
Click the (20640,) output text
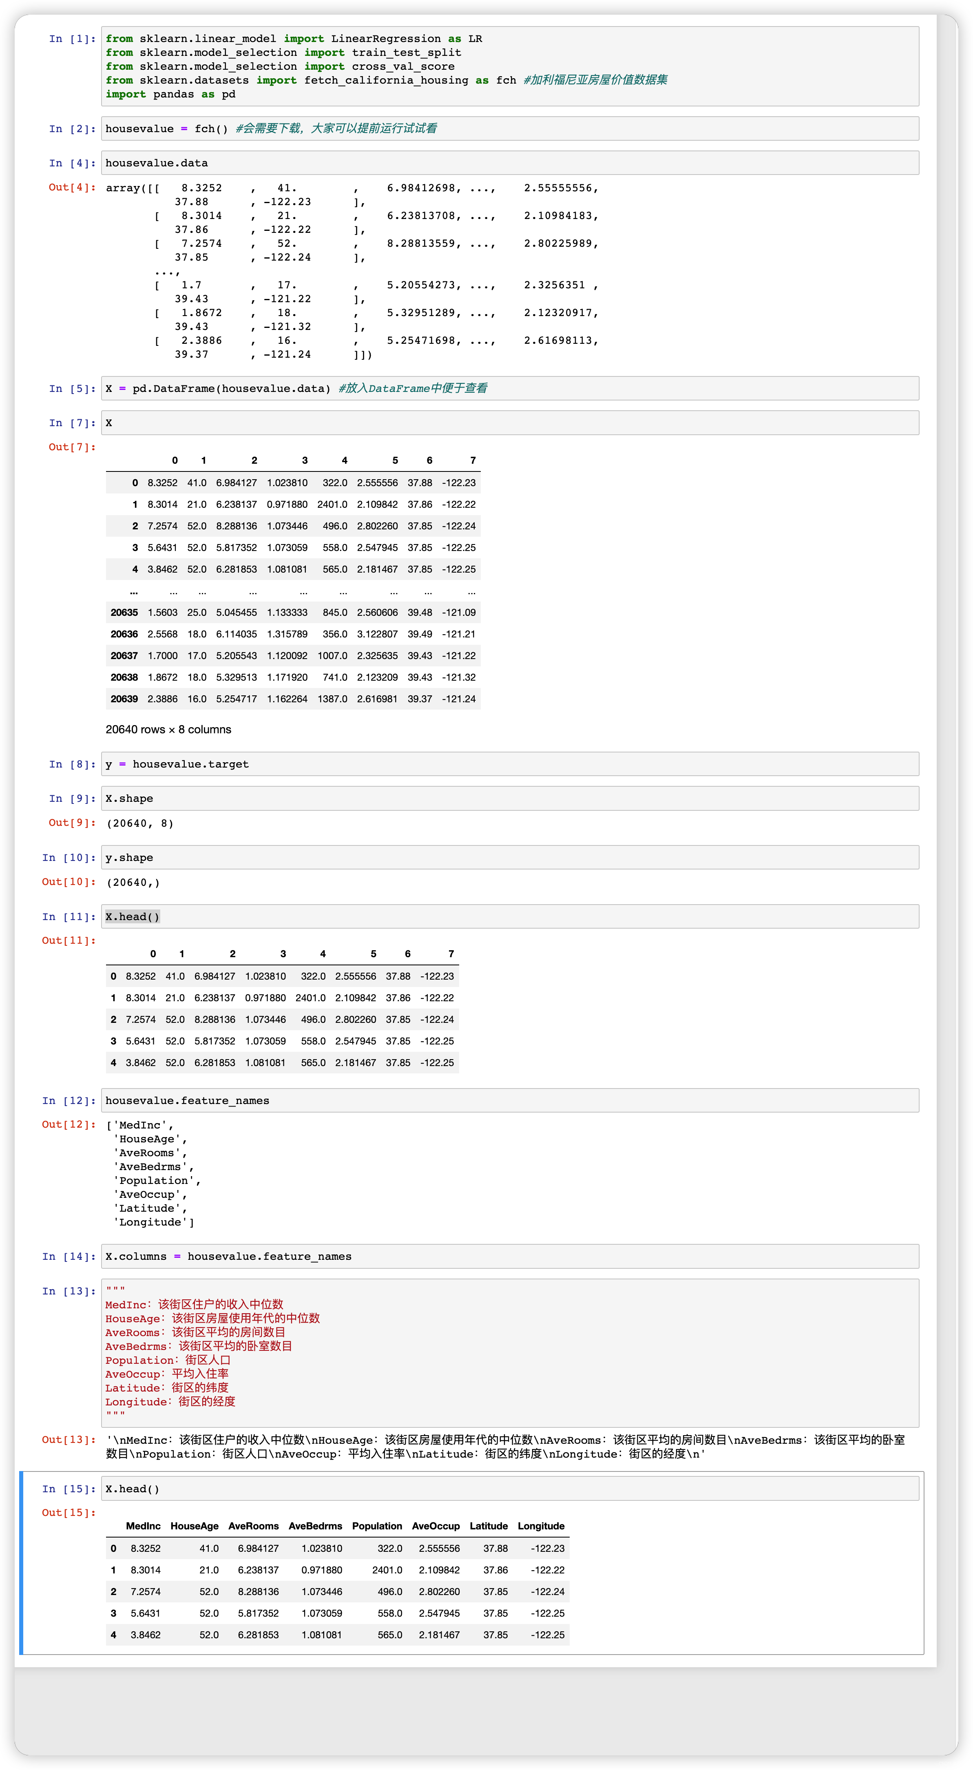(x=133, y=882)
